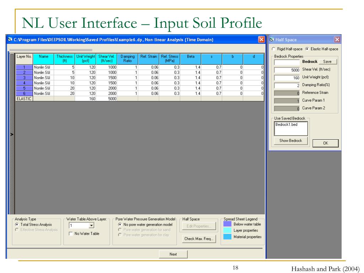364x273 pixels.
Task: Open the Water Table Above Layer dropdown
Action: pyautogui.click(x=91, y=226)
